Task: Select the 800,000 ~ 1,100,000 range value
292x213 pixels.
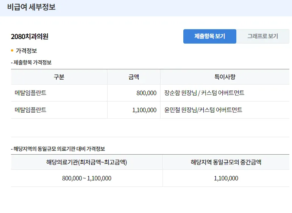Action: pos(87,179)
